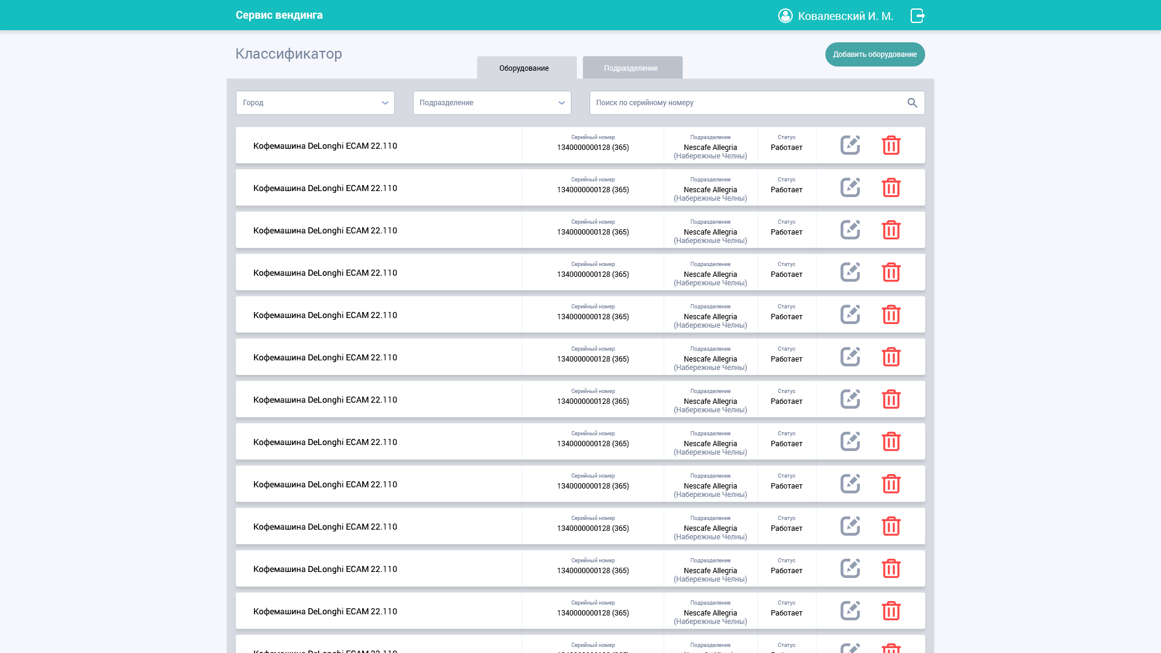
Task: Edit the eleventh equipment row
Action: [x=850, y=568]
